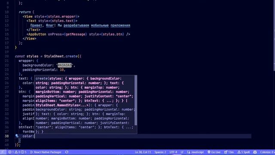This screenshot has height=155, width=275.
Task: Click the word разрабатываем in Text content
Action: (x=76, y=25)
